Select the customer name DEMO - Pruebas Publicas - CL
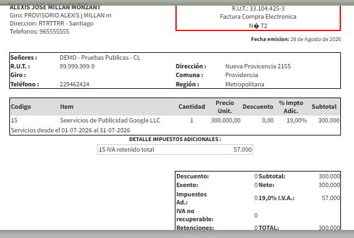This screenshot has width=354, height=238. (x=100, y=58)
